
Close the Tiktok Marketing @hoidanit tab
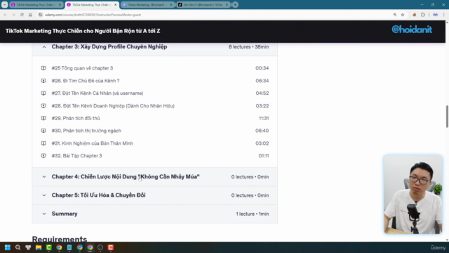tap(171, 5)
